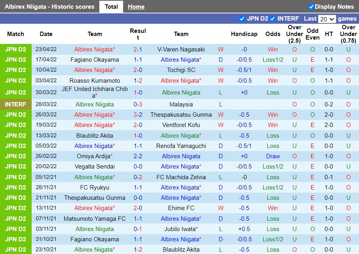This screenshot has width=359, height=254.
Task: Open Matsumoto Yamaga FC team link
Action: click(x=95, y=219)
